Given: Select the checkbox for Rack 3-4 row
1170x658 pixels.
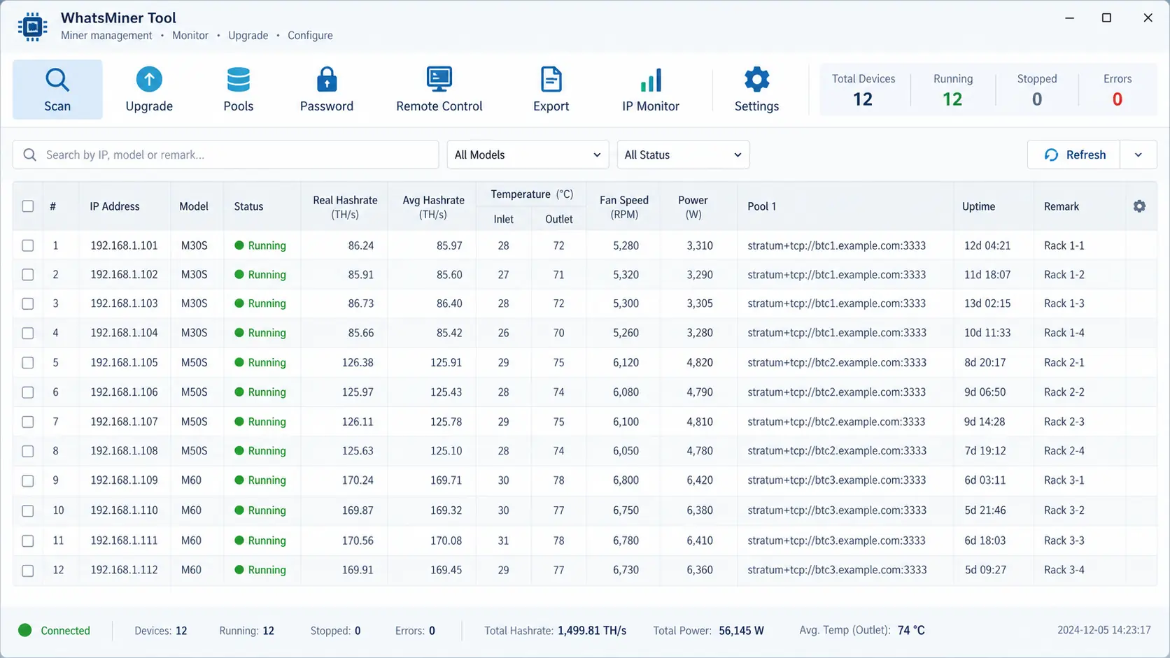Looking at the screenshot, I should coord(28,571).
